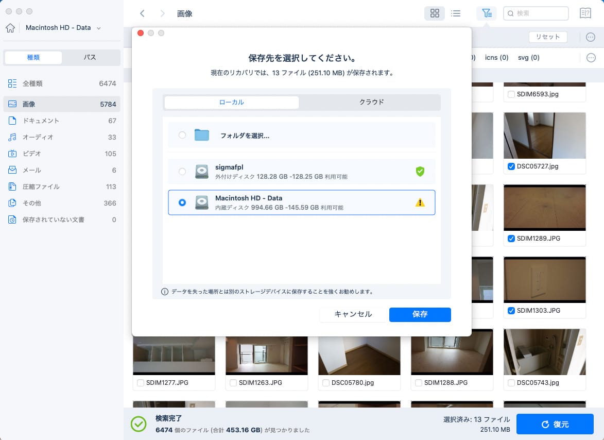Switch to the クラウド tab

click(x=371, y=102)
